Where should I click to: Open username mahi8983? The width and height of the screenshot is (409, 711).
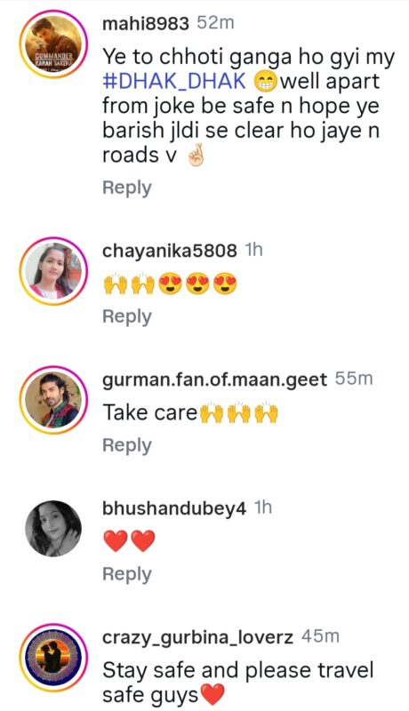(x=145, y=24)
